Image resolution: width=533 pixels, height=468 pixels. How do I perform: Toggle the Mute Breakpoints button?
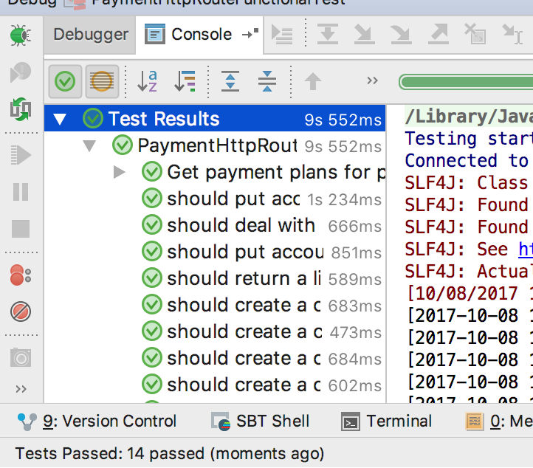20,312
